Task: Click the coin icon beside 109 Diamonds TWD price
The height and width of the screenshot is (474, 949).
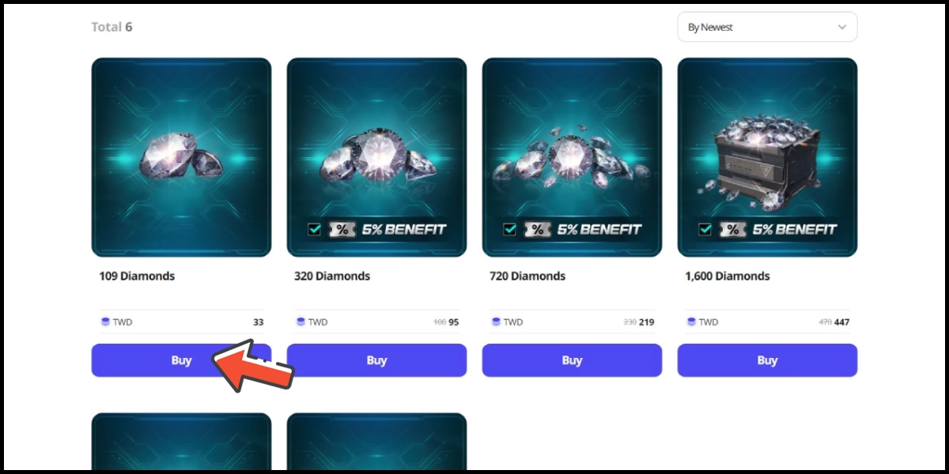Action: [105, 322]
